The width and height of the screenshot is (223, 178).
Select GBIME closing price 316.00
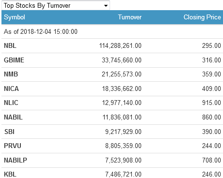point(211,60)
